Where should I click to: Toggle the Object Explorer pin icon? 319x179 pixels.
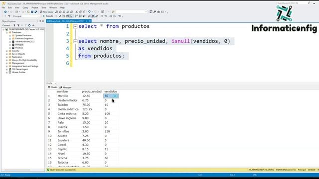[40, 21]
